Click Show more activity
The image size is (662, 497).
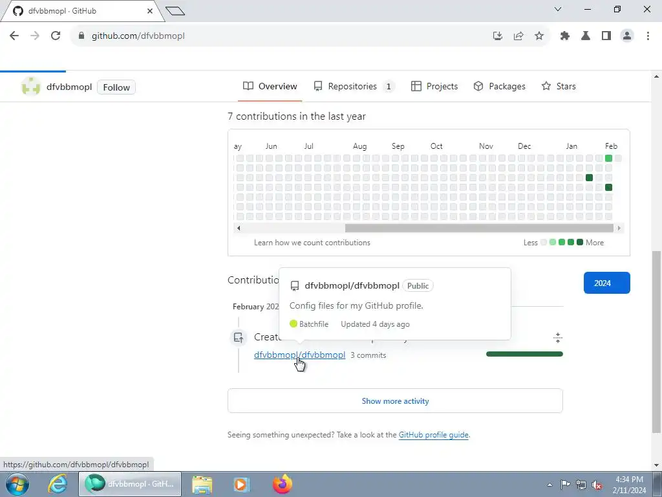[x=395, y=401]
